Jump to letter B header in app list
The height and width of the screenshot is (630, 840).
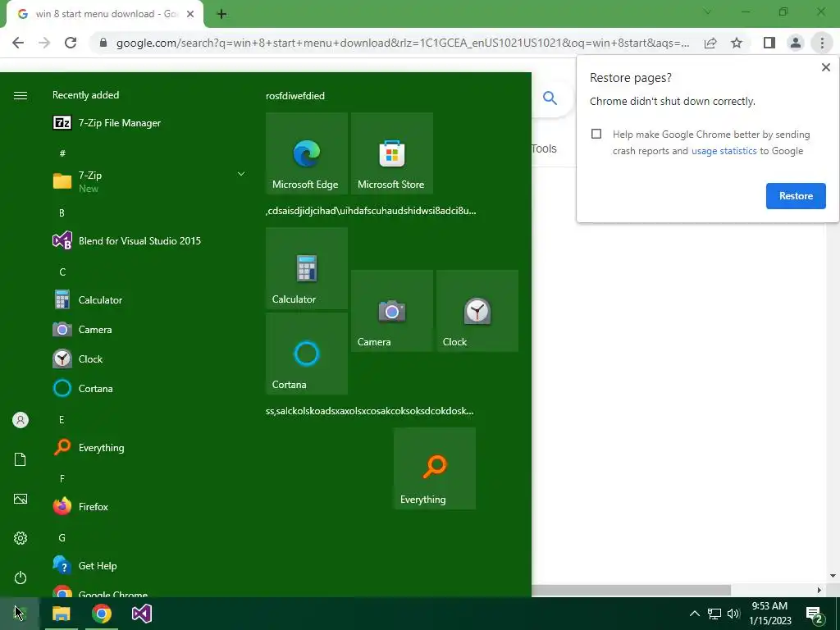click(62, 212)
